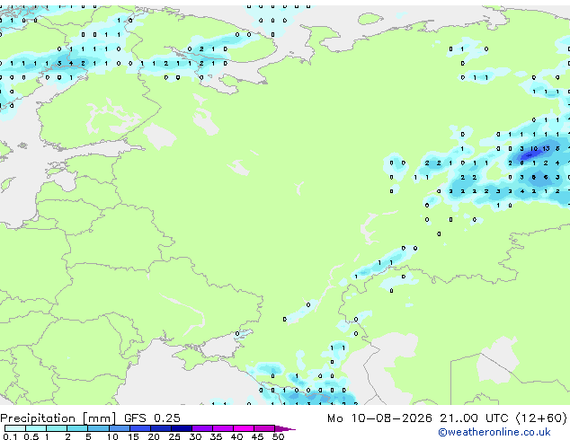The image size is (570, 440).
Task: Click the 20–25 mm legend color segment
Action: pyautogui.click(x=160, y=428)
